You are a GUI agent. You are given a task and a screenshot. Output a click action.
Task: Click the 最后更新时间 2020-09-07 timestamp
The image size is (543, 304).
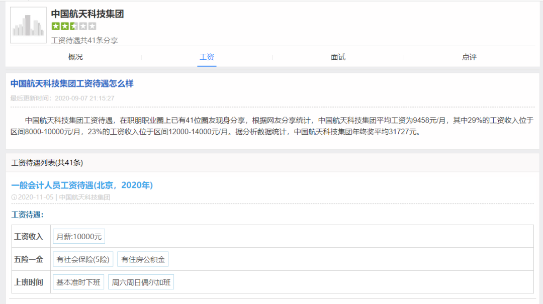point(62,98)
